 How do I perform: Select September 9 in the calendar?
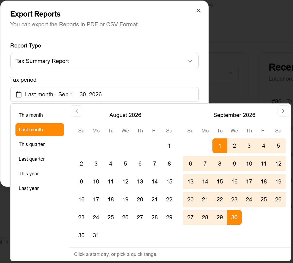pos(234,164)
